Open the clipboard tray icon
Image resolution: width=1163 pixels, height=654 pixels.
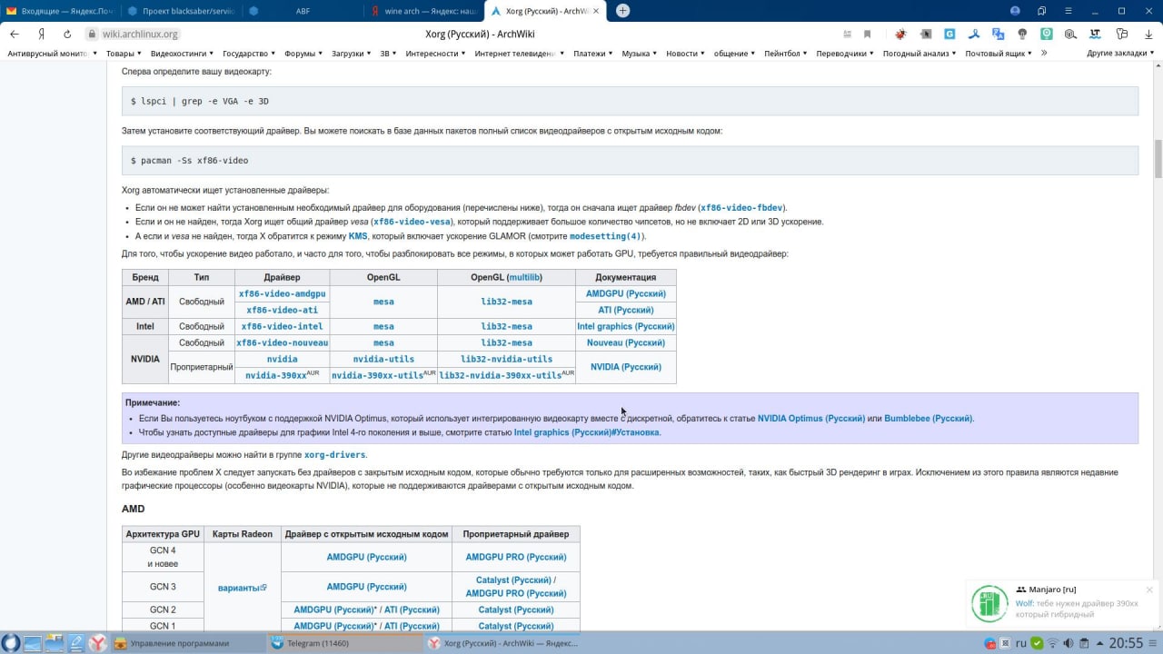coord(1083,643)
